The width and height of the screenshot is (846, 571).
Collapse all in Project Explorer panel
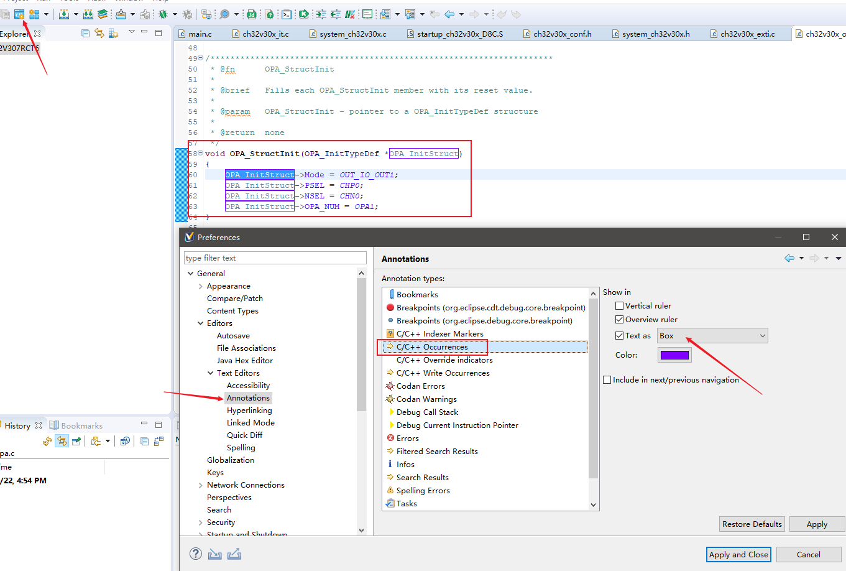point(85,34)
